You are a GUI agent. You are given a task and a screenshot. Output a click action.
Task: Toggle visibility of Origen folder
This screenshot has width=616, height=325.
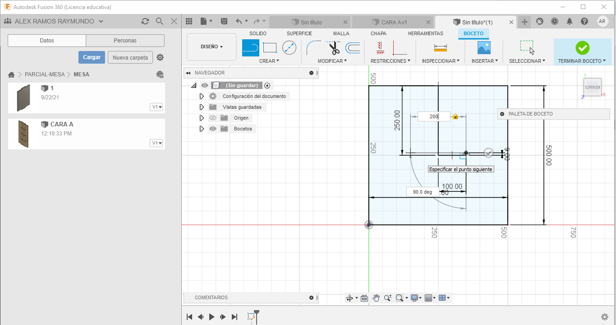[x=214, y=118]
